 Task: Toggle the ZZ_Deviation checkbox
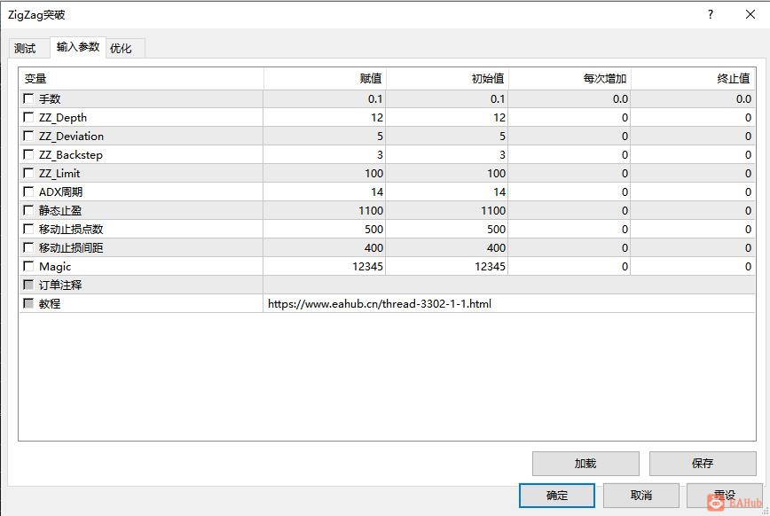[28, 136]
